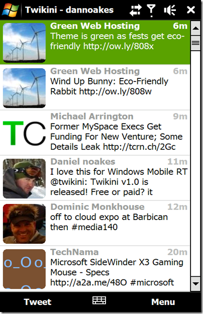Open the Former MySpace Execs tweet
Viewport: 203px width, 314px height.
tap(95, 133)
